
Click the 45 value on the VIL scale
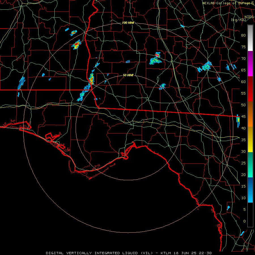point(243,117)
